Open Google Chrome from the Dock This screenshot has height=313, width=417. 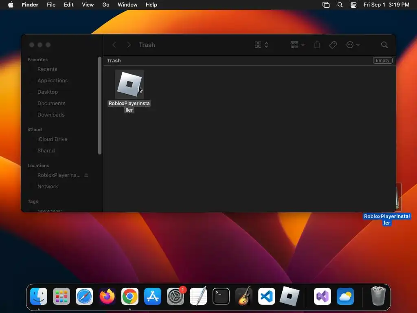click(x=130, y=296)
